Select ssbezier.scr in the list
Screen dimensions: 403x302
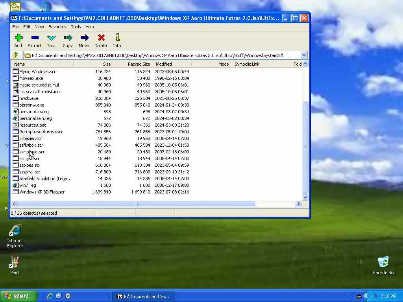30,138
